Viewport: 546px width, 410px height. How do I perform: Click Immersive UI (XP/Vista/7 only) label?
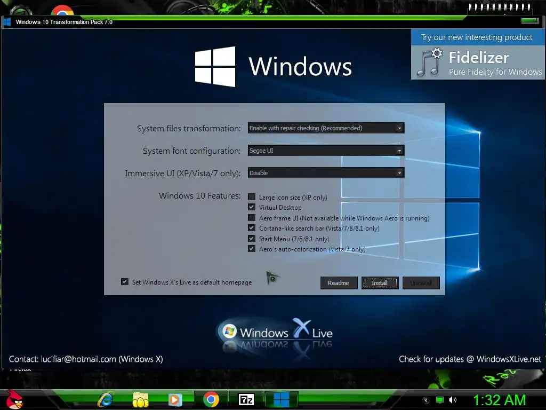click(x=182, y=174)
